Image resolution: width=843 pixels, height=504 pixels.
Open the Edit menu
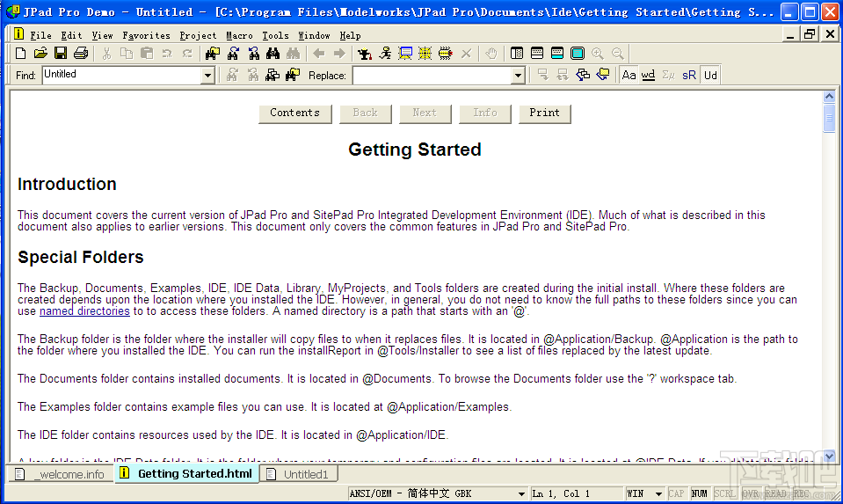[71, 35]
